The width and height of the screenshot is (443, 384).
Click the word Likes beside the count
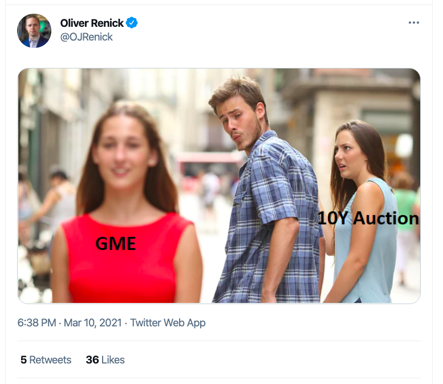click(113, 359)
